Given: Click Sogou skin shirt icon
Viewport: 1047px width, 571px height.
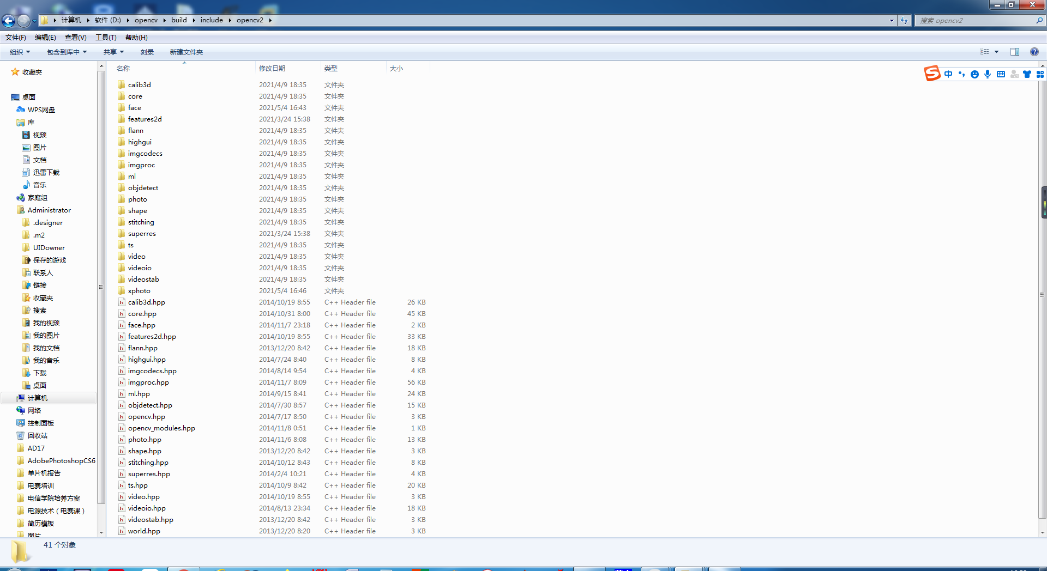Looking at the screenshot, I should pos(1027,74).
